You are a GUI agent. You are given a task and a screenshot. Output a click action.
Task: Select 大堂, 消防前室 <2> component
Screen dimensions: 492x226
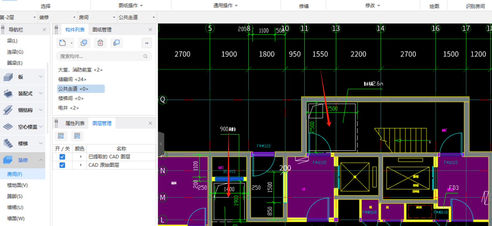[x=80, y=70]
